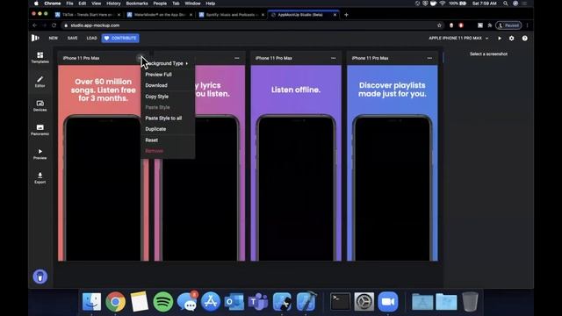Open Chrome's three-dot menu
The height and width of the screenshot is (316, 562).
(x=527, y=25)
